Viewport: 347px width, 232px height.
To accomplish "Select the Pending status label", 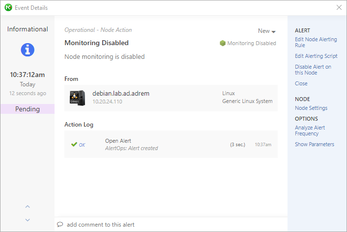I will [28, 109].
